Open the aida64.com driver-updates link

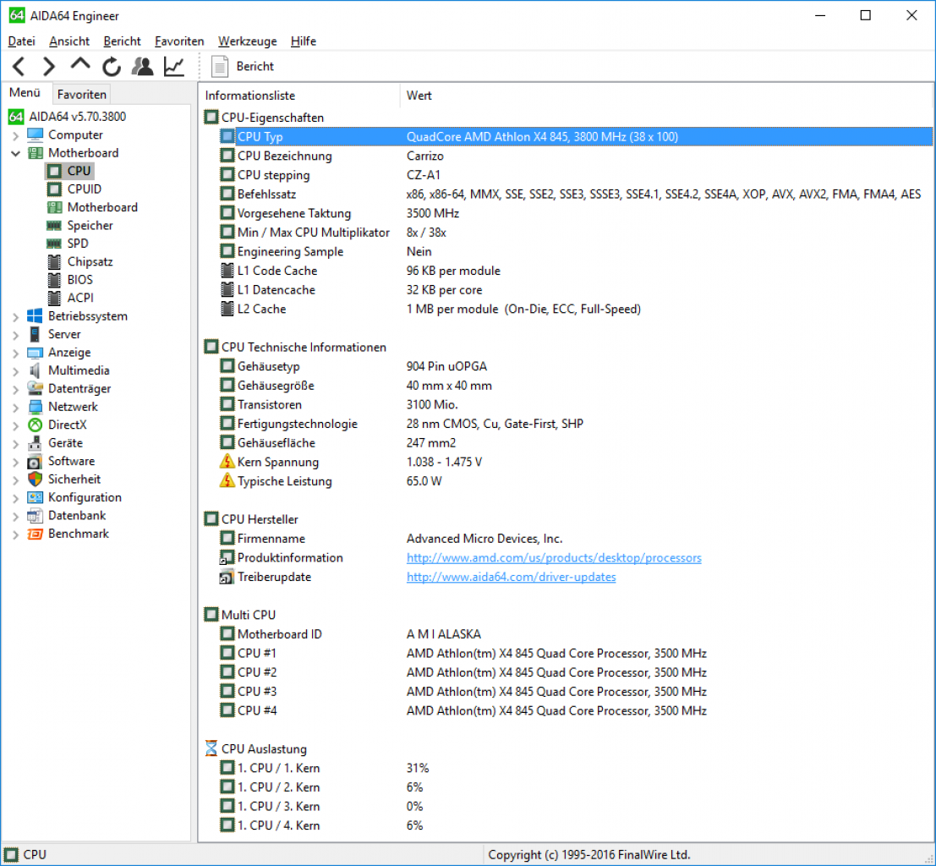click(x=511, y=577)
